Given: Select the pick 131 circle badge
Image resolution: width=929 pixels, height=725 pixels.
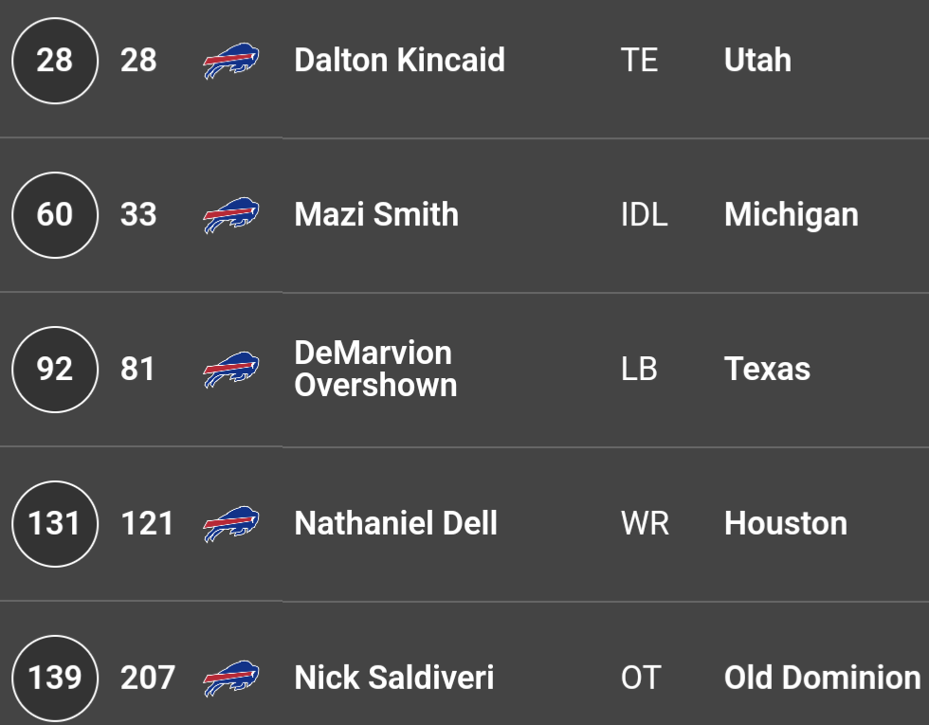Looking at the screenshot, I should 55,523.
